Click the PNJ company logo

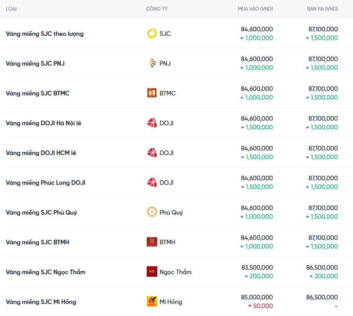[x=152, y=63]
